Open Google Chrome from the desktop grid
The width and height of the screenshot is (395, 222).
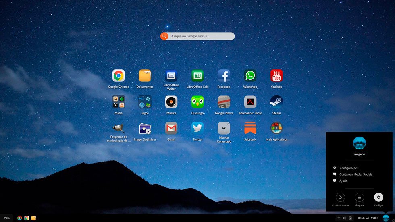[118, 76]
